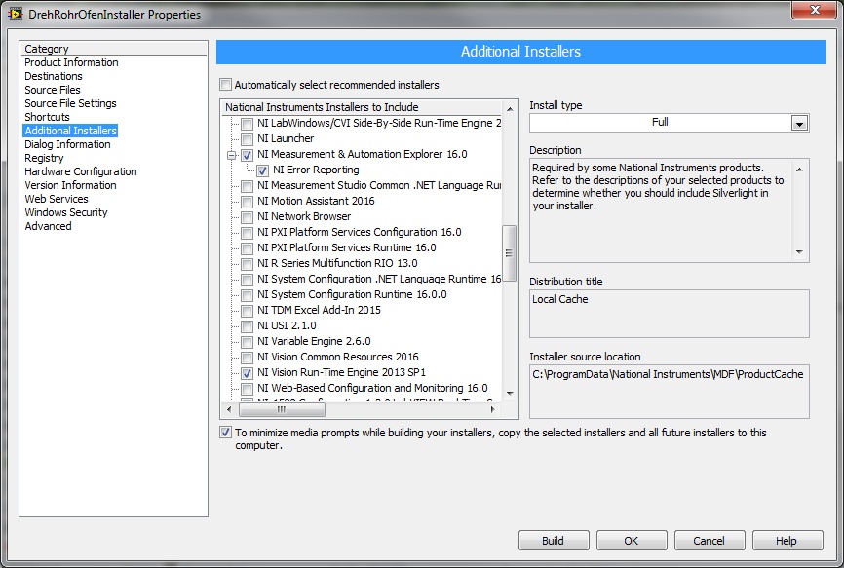Screen dimensions: 844x568
Task: Click the OK button
Action: point(632,541)
